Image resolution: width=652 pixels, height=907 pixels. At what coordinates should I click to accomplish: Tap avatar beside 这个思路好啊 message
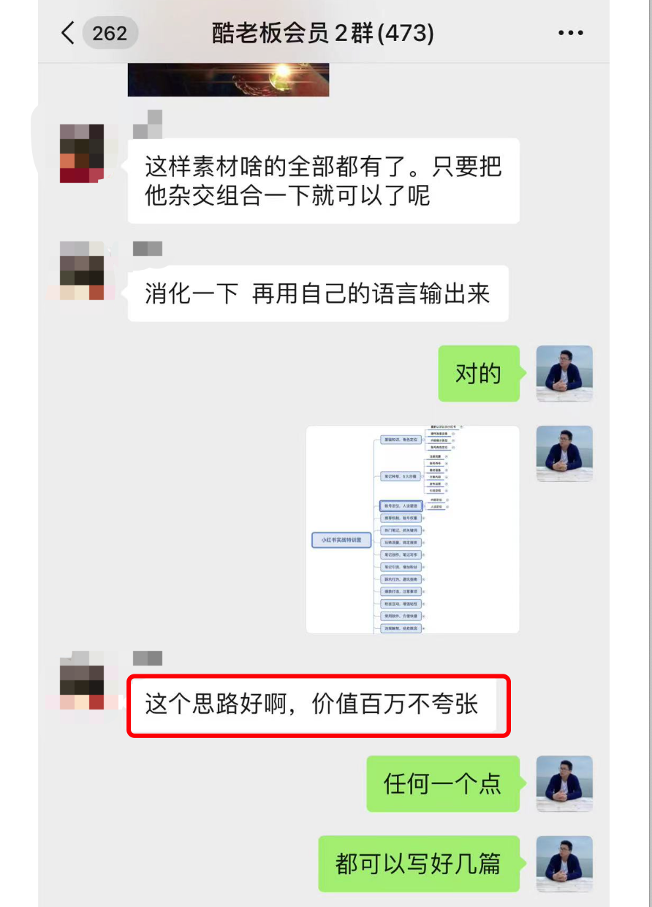coord(82,680)
